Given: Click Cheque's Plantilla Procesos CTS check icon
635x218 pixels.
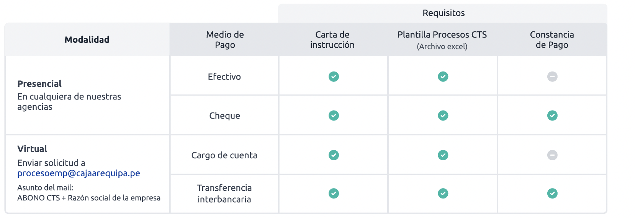Looking at the screenshot, I should (x=443, y=116).
